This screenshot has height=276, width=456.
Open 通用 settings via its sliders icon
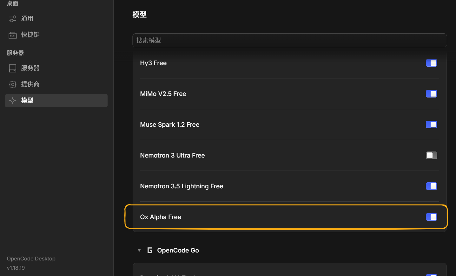coord(13,19)
